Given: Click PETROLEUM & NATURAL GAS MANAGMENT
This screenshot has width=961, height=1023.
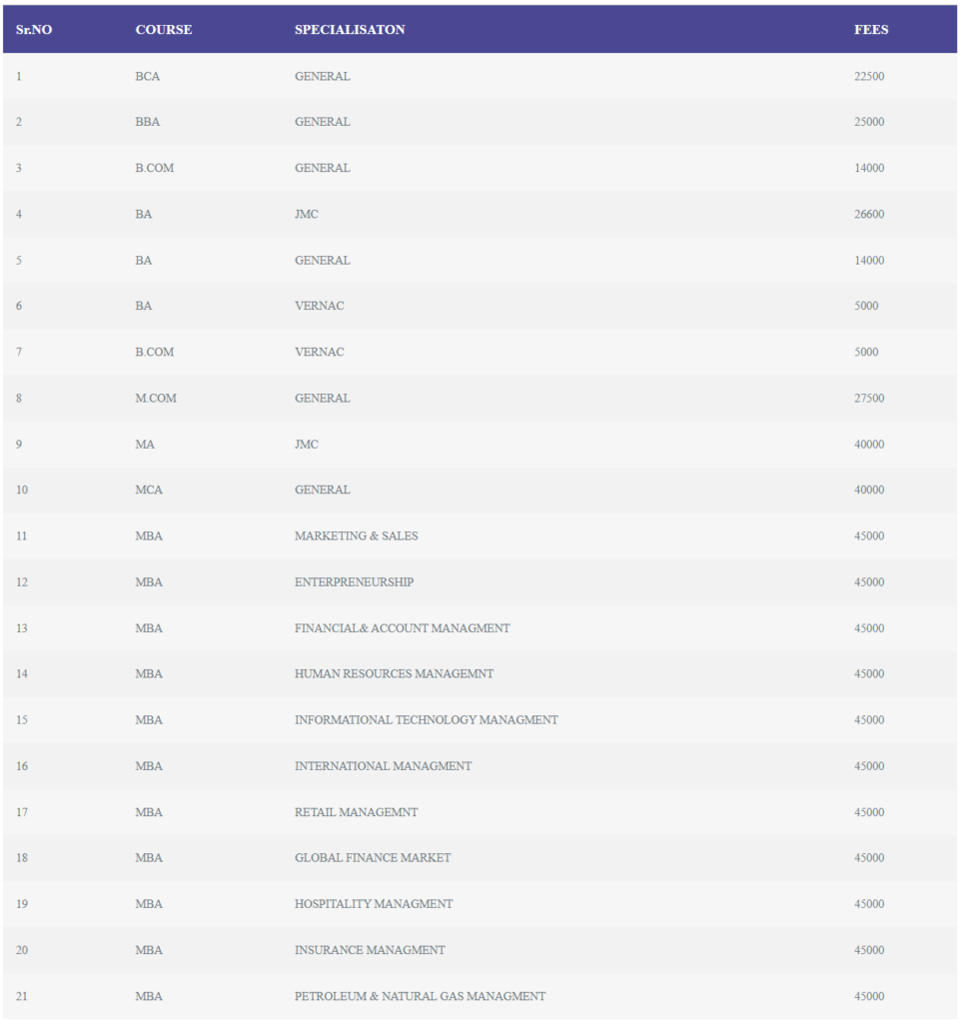Looking at the screenshot, I should click(420, 996).
